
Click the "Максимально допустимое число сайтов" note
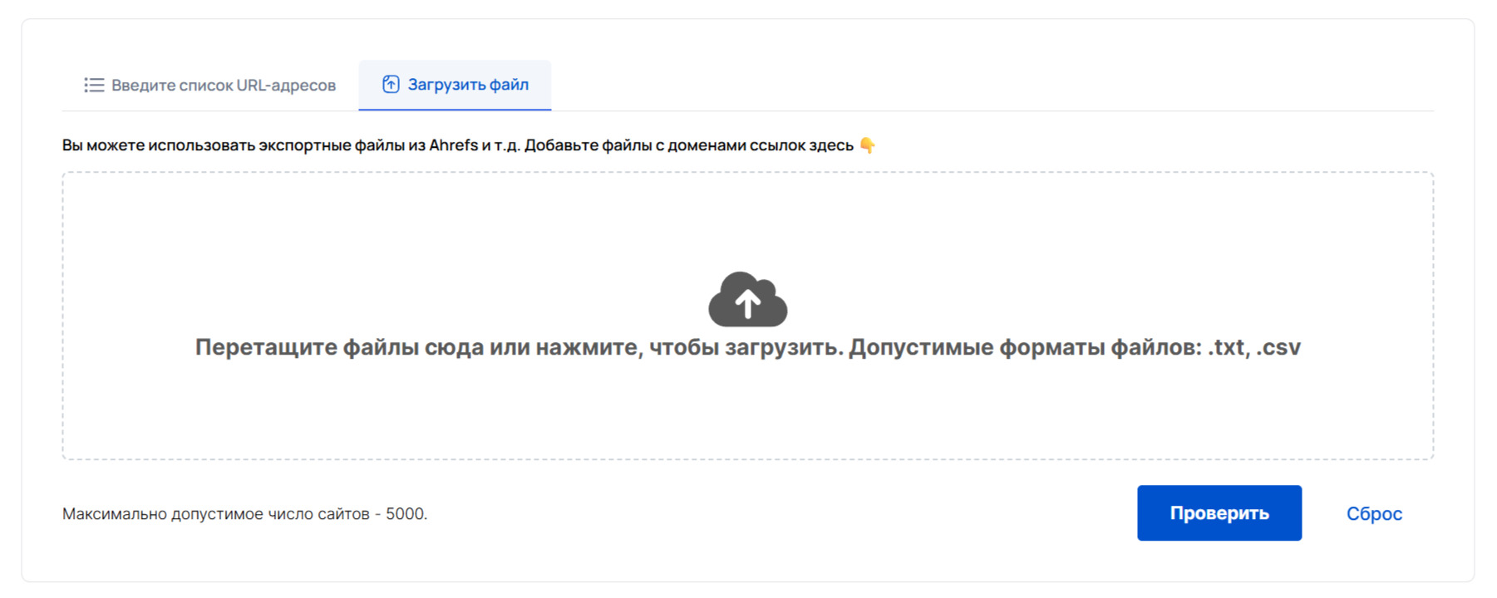216,514
